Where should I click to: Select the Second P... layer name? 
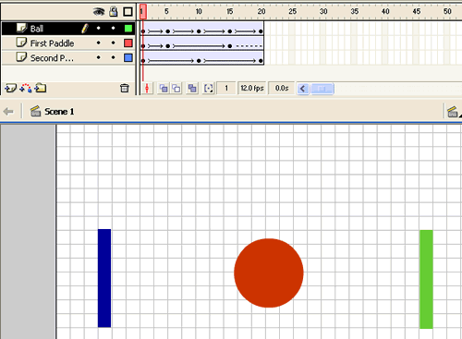[x=52, y=58]
